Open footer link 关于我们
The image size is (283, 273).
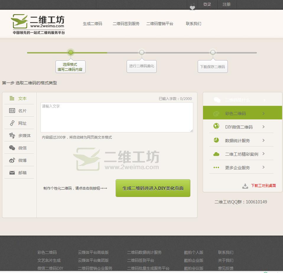(226, 260)
